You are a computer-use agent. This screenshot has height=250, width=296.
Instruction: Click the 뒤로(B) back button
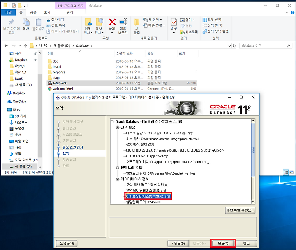tap(178, 243)
